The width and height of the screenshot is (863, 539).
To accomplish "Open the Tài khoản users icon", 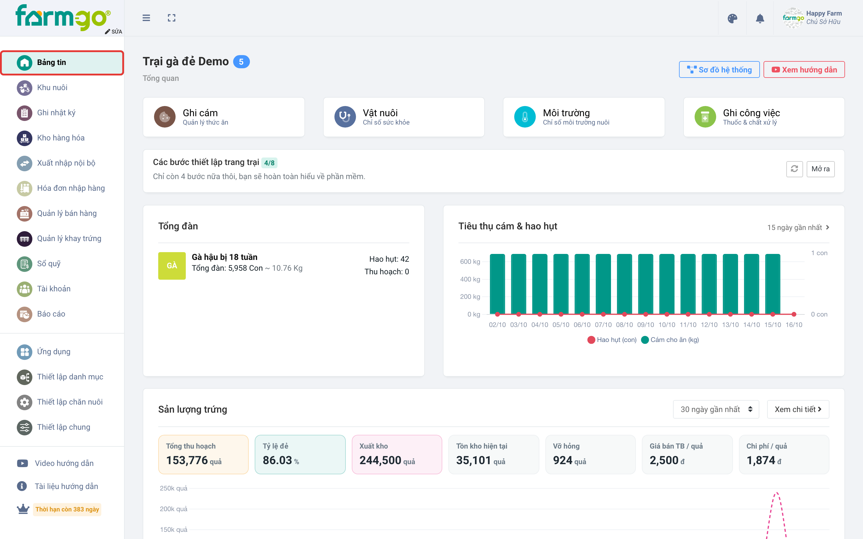I will click(x=24, y=289).
